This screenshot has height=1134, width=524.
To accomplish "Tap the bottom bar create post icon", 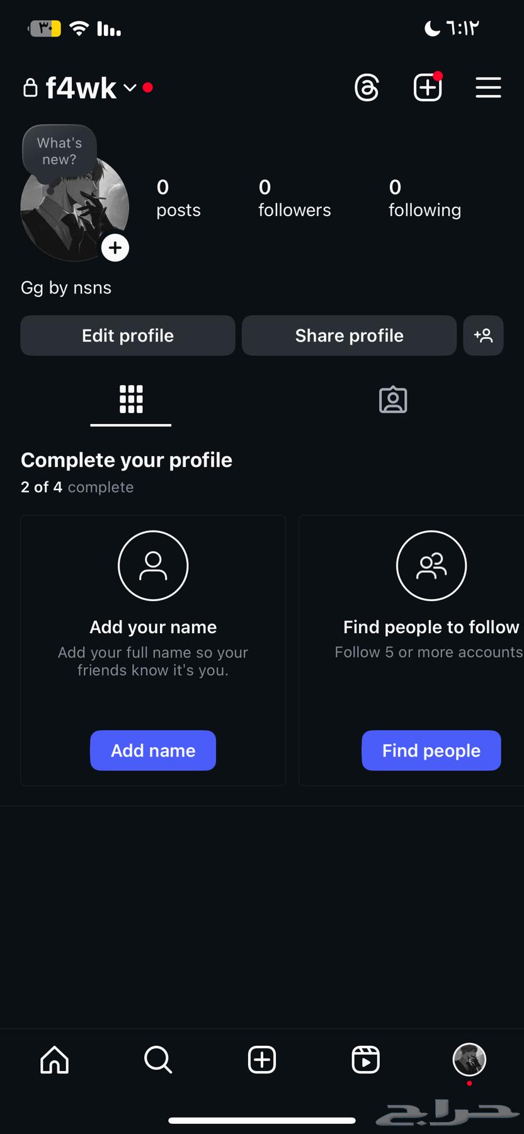I will tap(262, 1059).
